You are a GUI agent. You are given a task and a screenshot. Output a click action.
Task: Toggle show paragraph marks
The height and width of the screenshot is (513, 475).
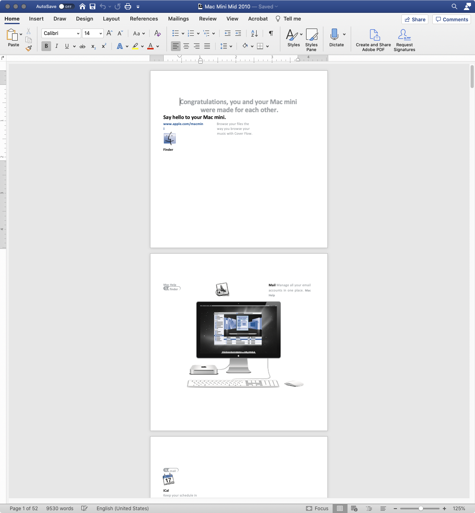pyautogui.click(x=271, y=33)
